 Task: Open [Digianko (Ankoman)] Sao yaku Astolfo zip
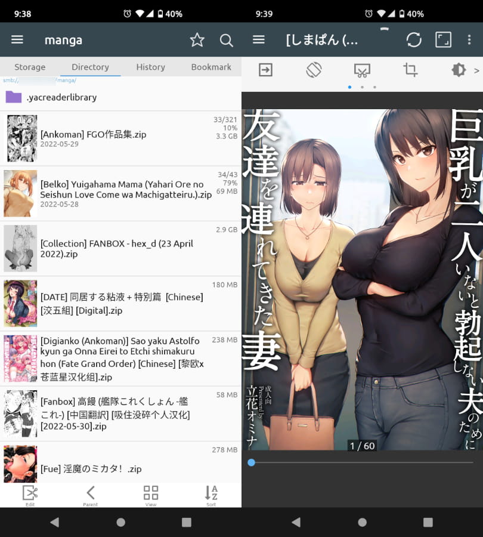[x=120, y=359]
